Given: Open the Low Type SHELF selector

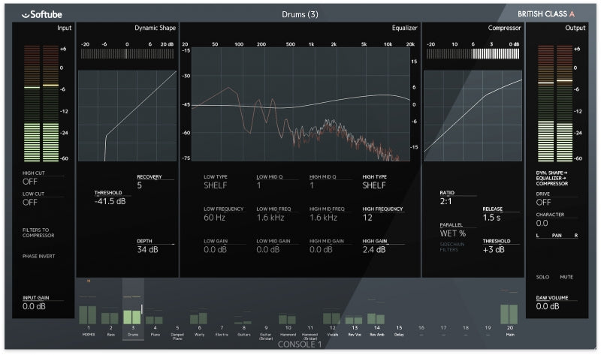Looking at the screenshot, I should [217, 185].
